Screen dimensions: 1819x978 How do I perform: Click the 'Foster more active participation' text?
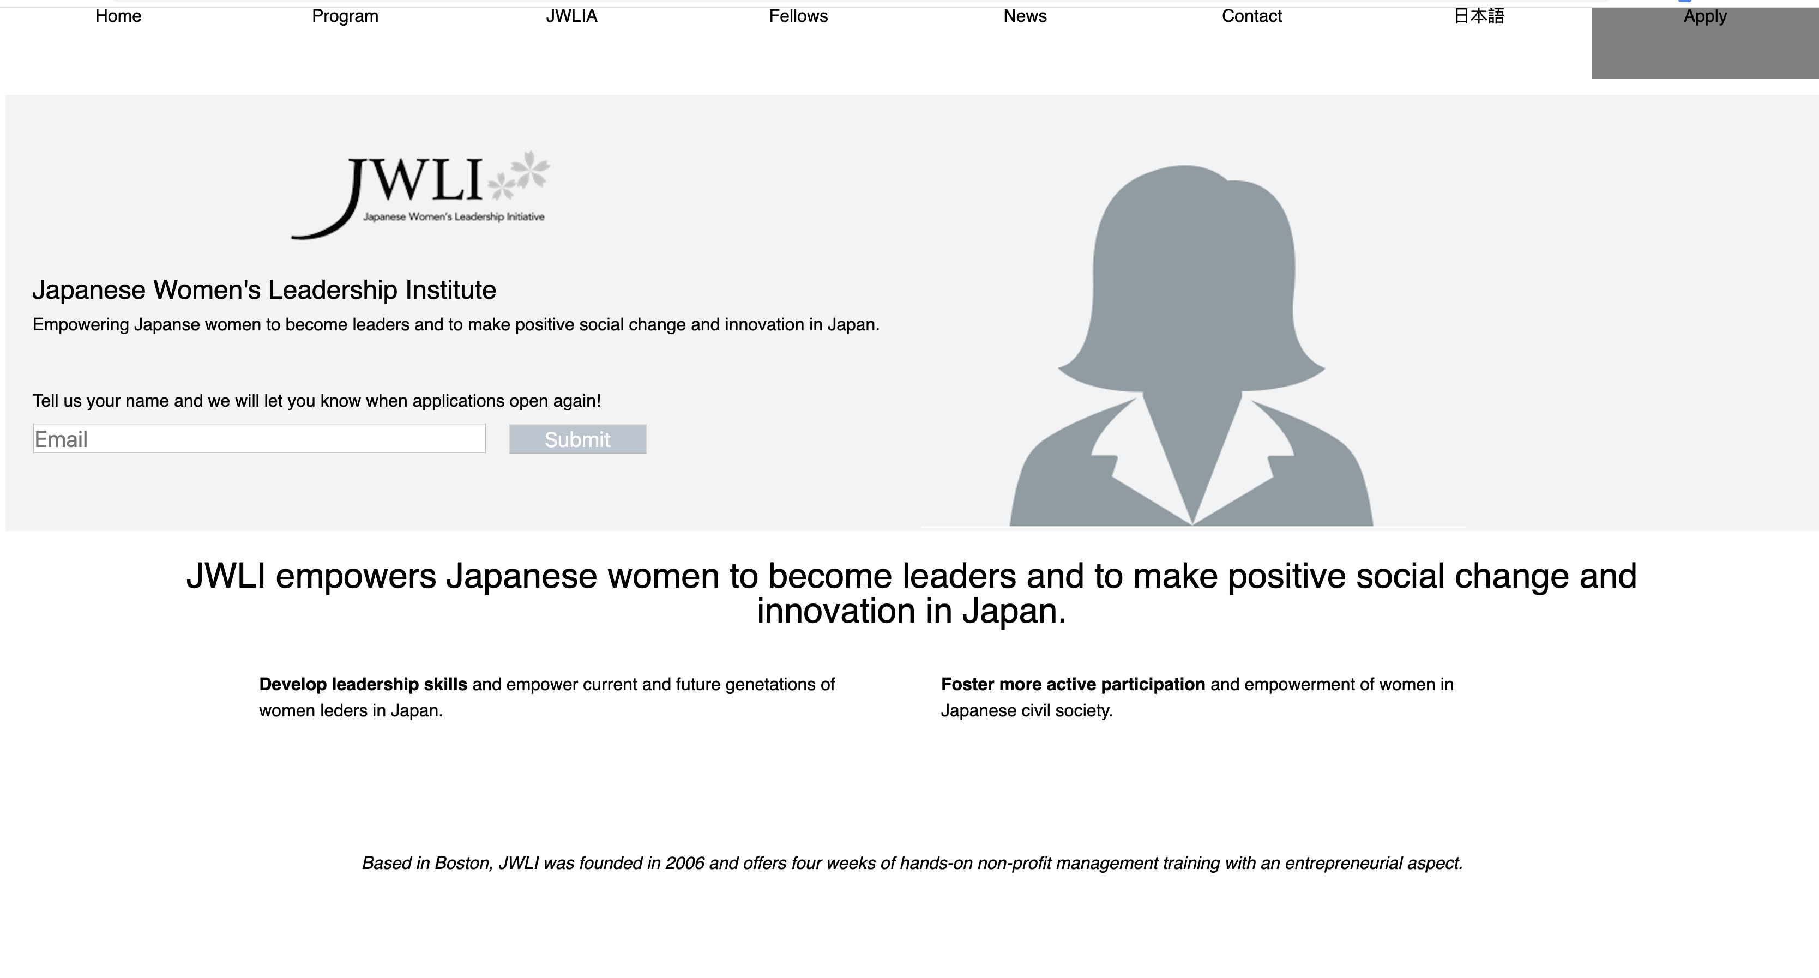click(x=1073, y=684)
